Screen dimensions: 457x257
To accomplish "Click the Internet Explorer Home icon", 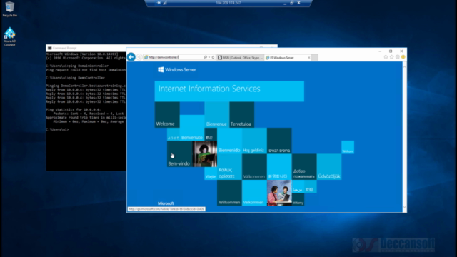I will [386, 57].
